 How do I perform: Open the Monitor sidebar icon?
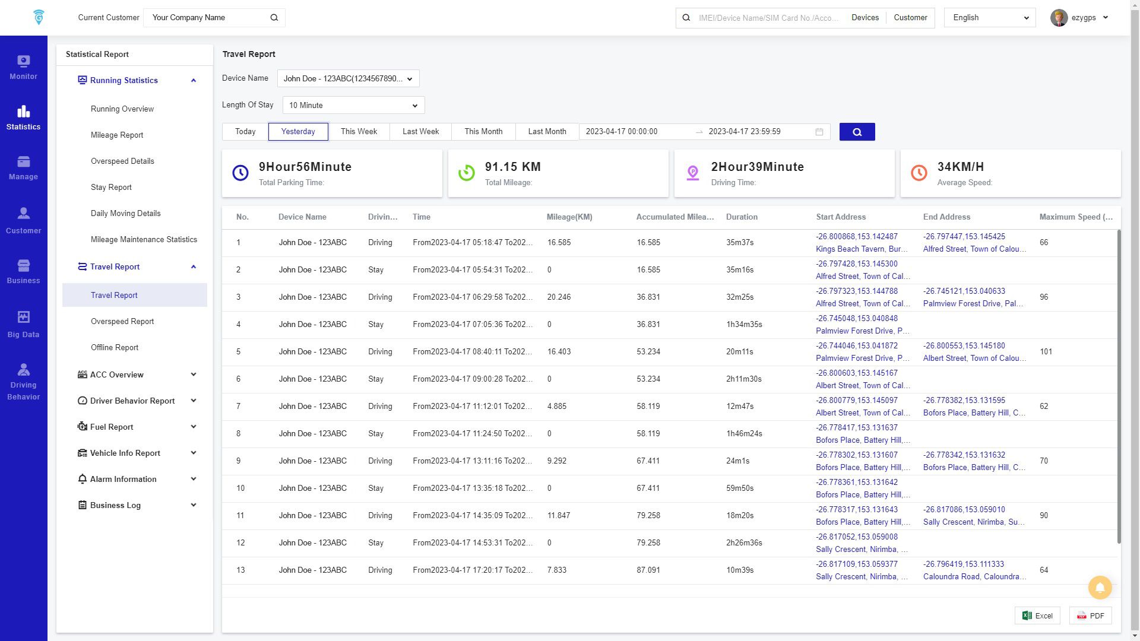[23, 67]
